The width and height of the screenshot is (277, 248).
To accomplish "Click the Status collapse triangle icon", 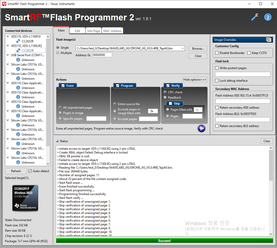I will [x=57, y=141].
